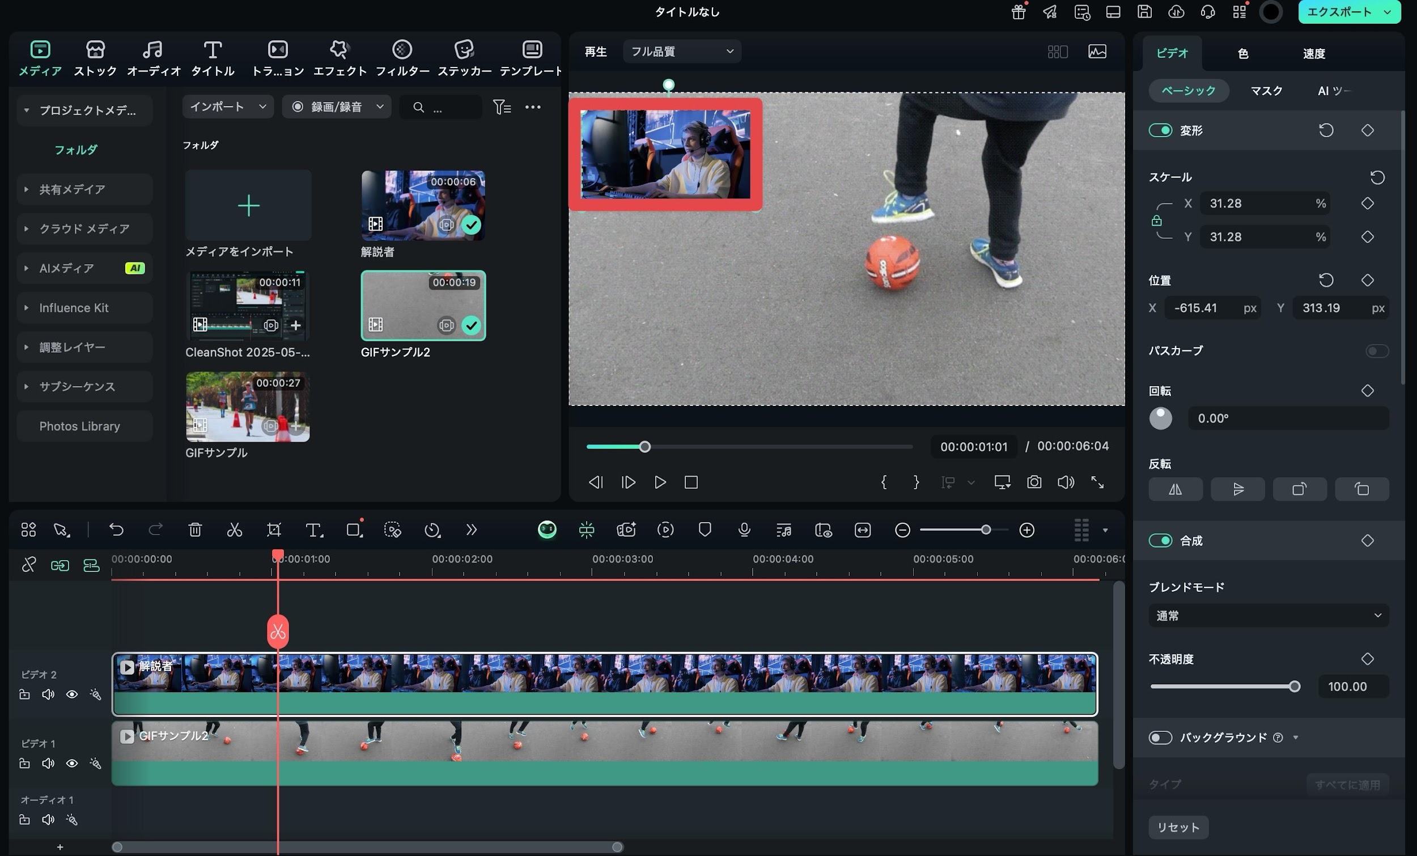Click the split scissors tool icon
Screen dimensions: 1417x856
[x=234, y=529]
